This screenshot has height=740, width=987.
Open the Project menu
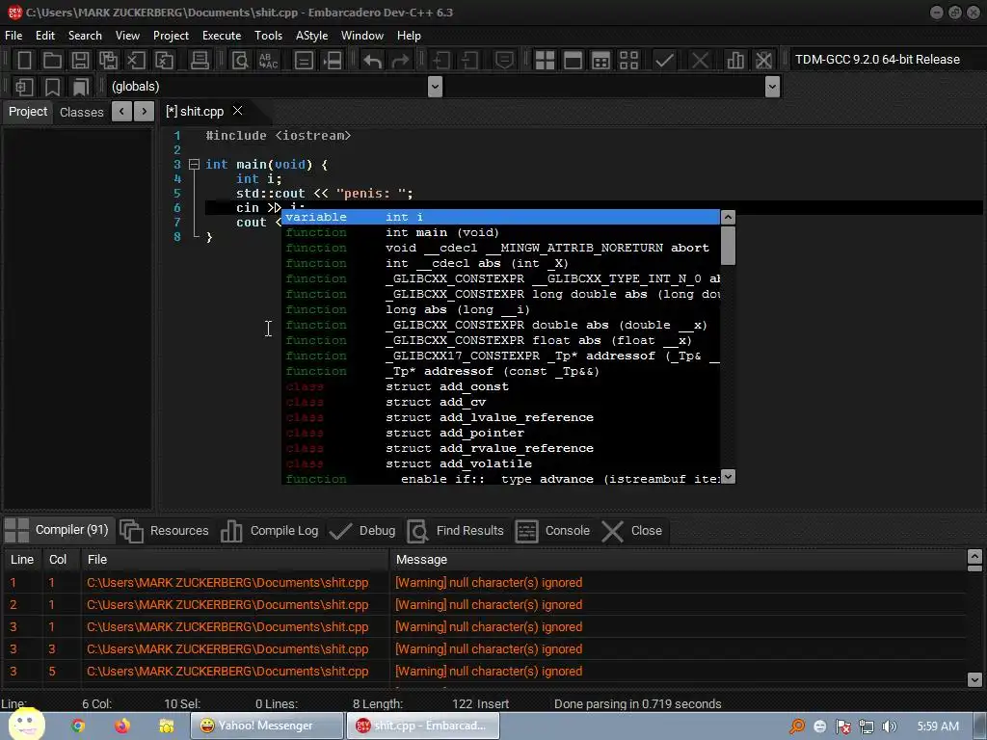click(171, 36)
